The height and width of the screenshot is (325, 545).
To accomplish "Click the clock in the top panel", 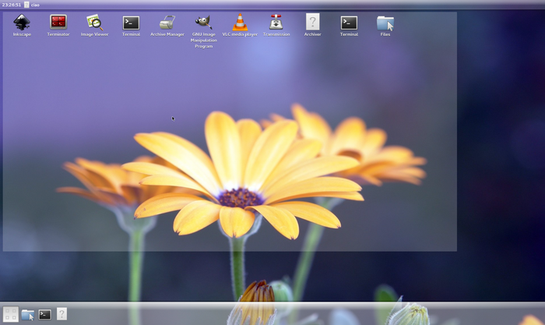I will 11,4.
